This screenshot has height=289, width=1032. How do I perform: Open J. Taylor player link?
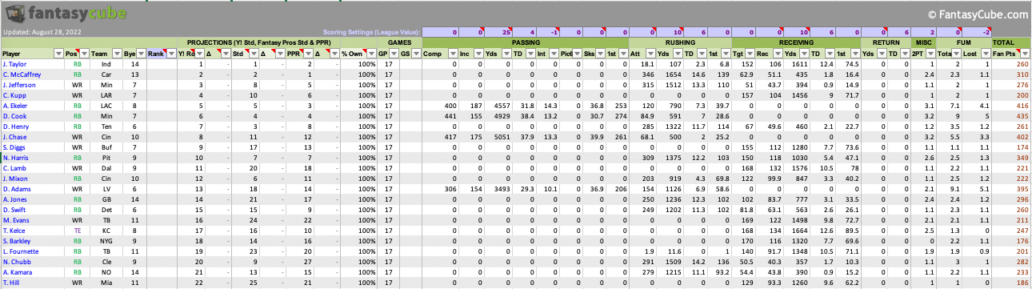pos(14,63)
